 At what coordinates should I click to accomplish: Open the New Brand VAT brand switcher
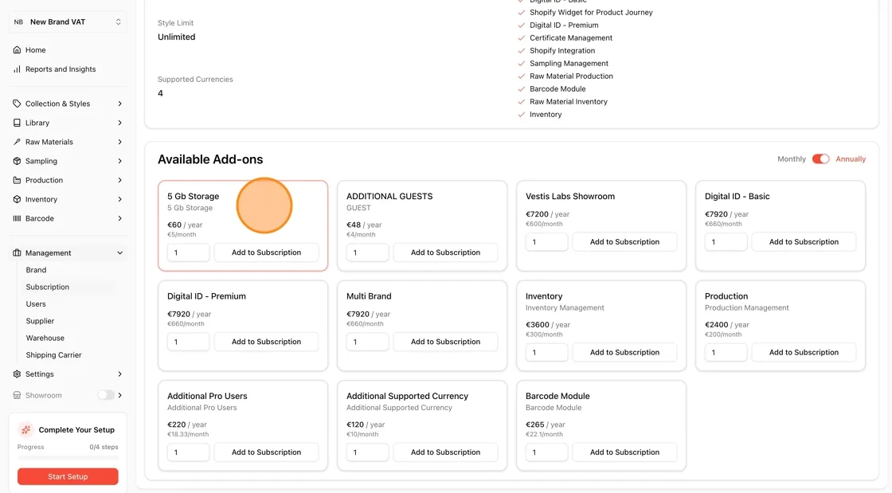click(x=68, y=22)
